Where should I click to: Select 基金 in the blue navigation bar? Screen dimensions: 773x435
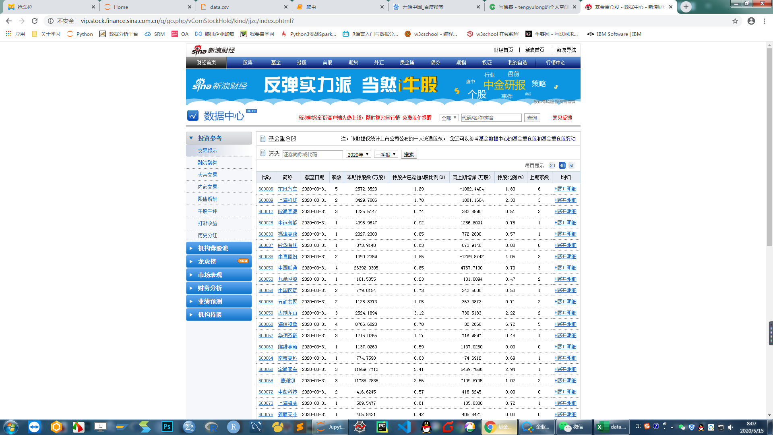pos(276,62)
